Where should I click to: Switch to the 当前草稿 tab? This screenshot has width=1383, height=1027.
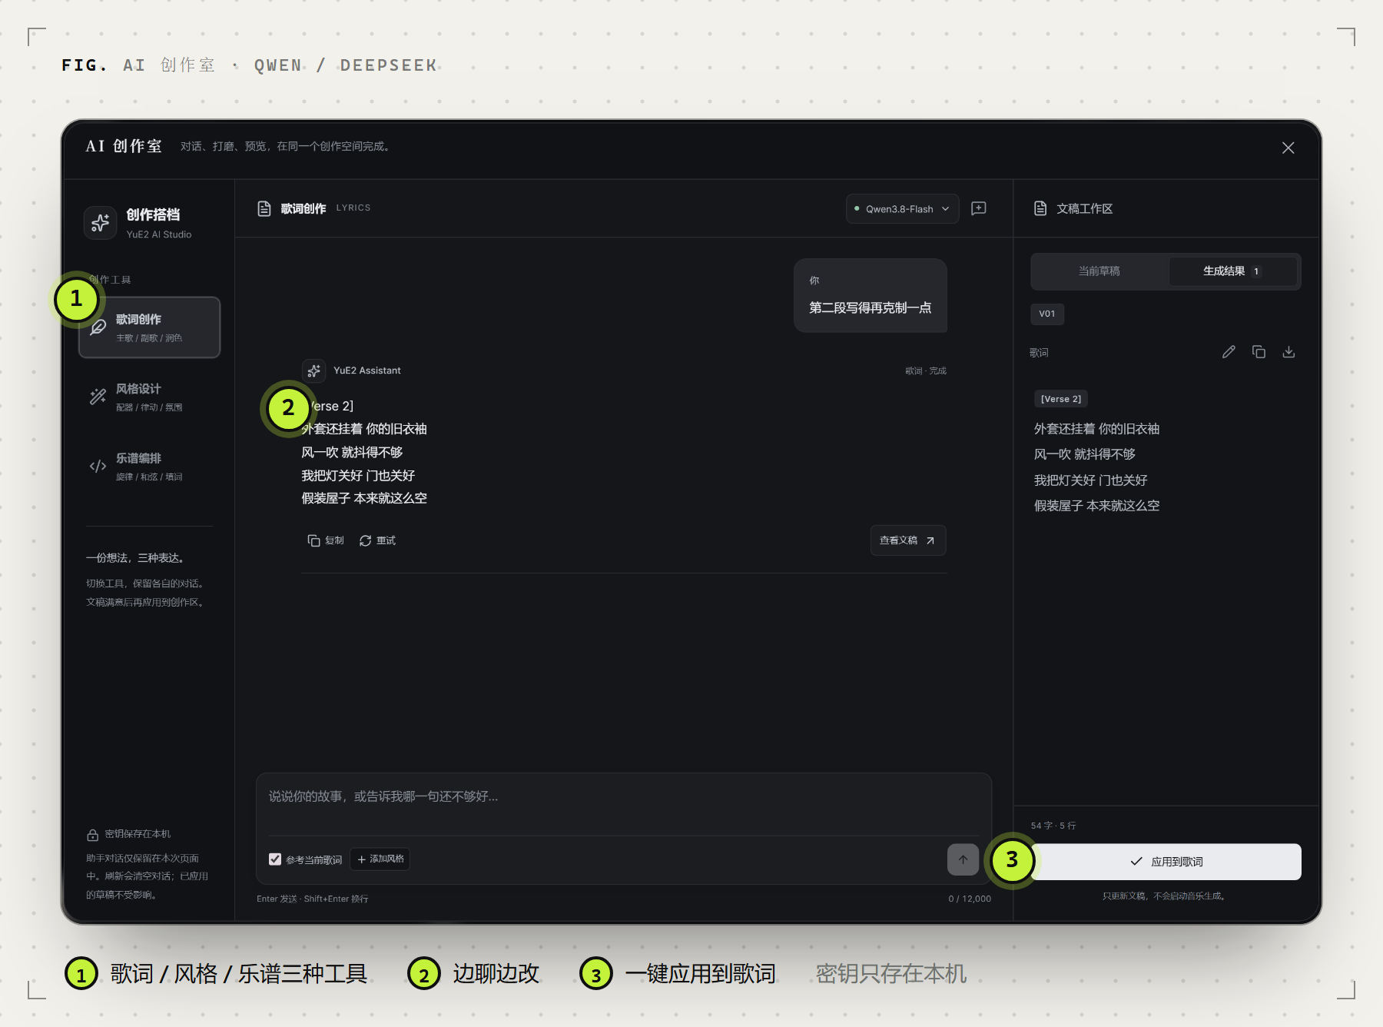pos(1099,271)
